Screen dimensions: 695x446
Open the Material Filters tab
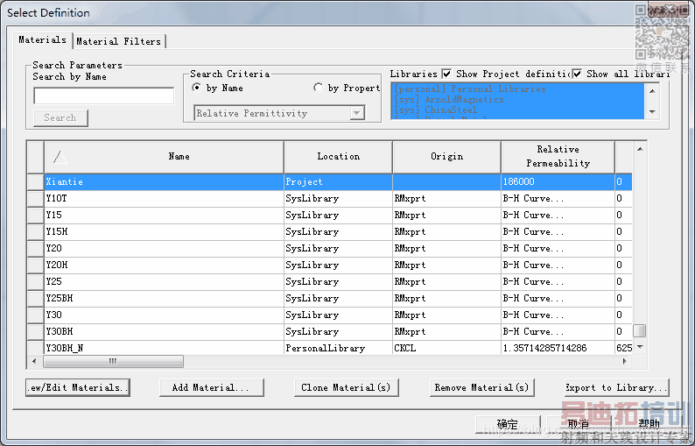(x=119, y=41)
